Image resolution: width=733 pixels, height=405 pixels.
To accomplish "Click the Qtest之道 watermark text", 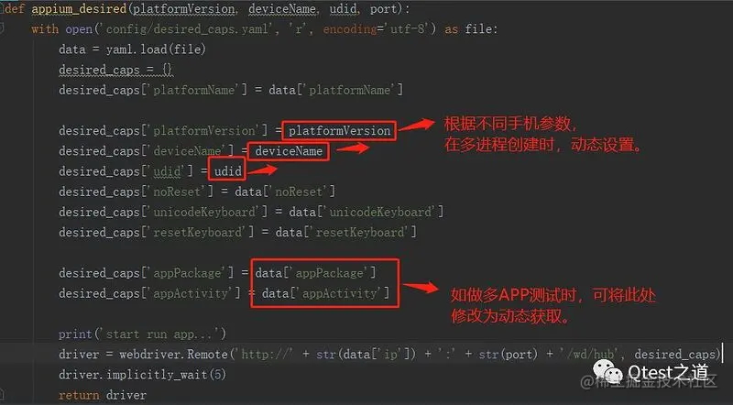I will pyautogui.click(x=669, y=372).
